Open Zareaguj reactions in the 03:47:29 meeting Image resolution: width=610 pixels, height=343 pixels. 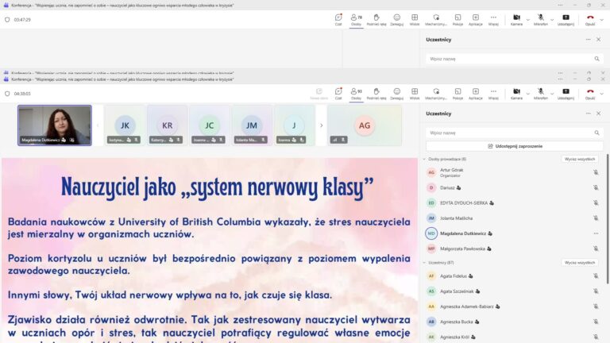[x=397, y=19]
